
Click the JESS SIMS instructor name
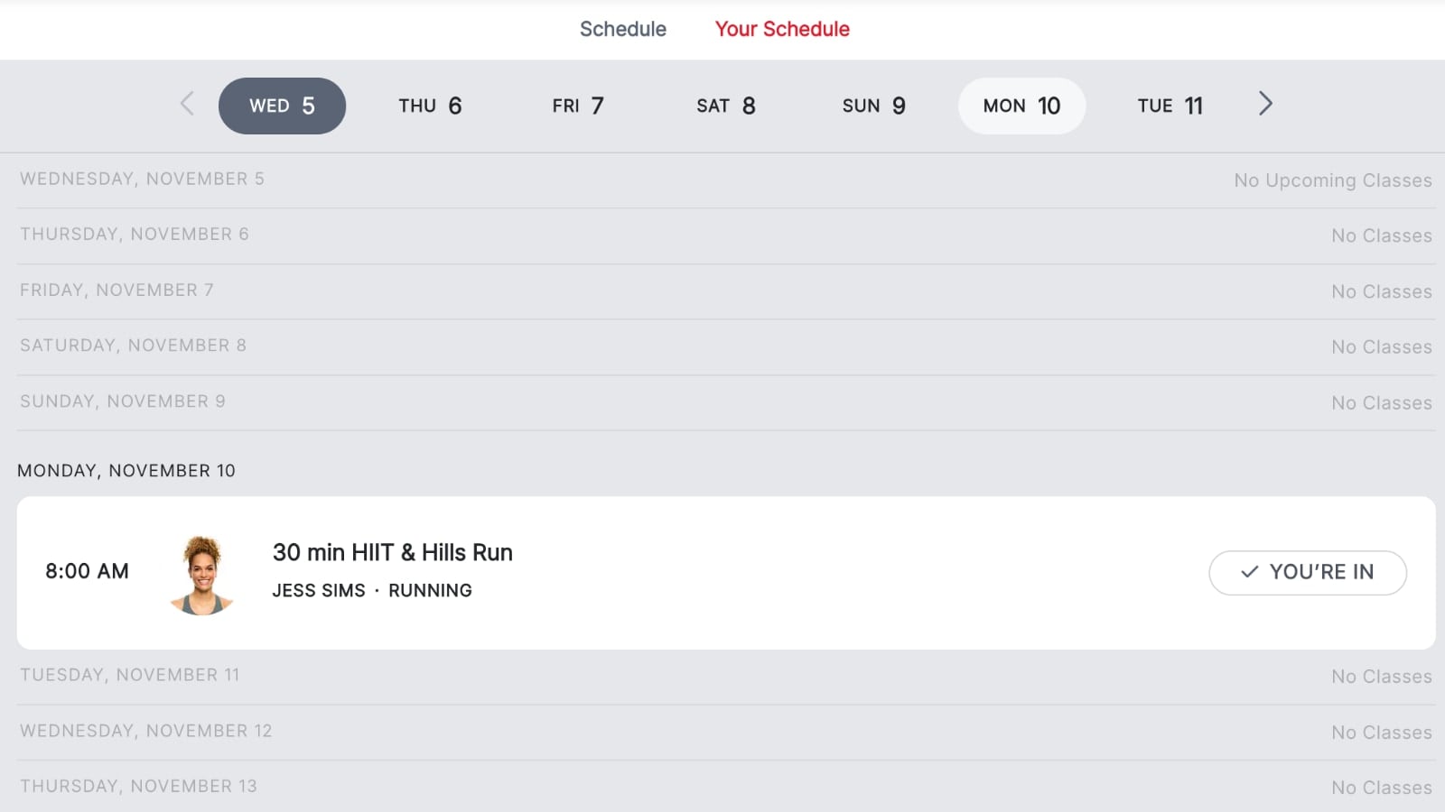coord(319,590)
